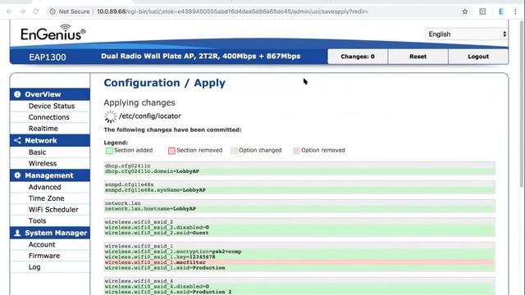The width and height of the screenshot is (525, 295).
Task: Click the Section added green swatch
Action: pos(109,151)
